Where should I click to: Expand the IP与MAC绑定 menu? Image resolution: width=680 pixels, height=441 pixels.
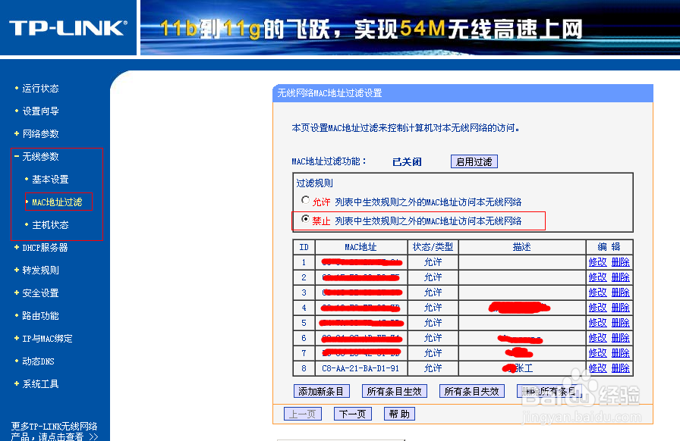pyautogui.click(x=47, y=339)
